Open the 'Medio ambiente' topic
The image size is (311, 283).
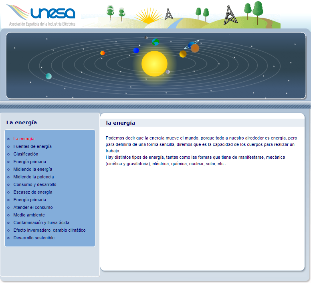coord(29,215)
